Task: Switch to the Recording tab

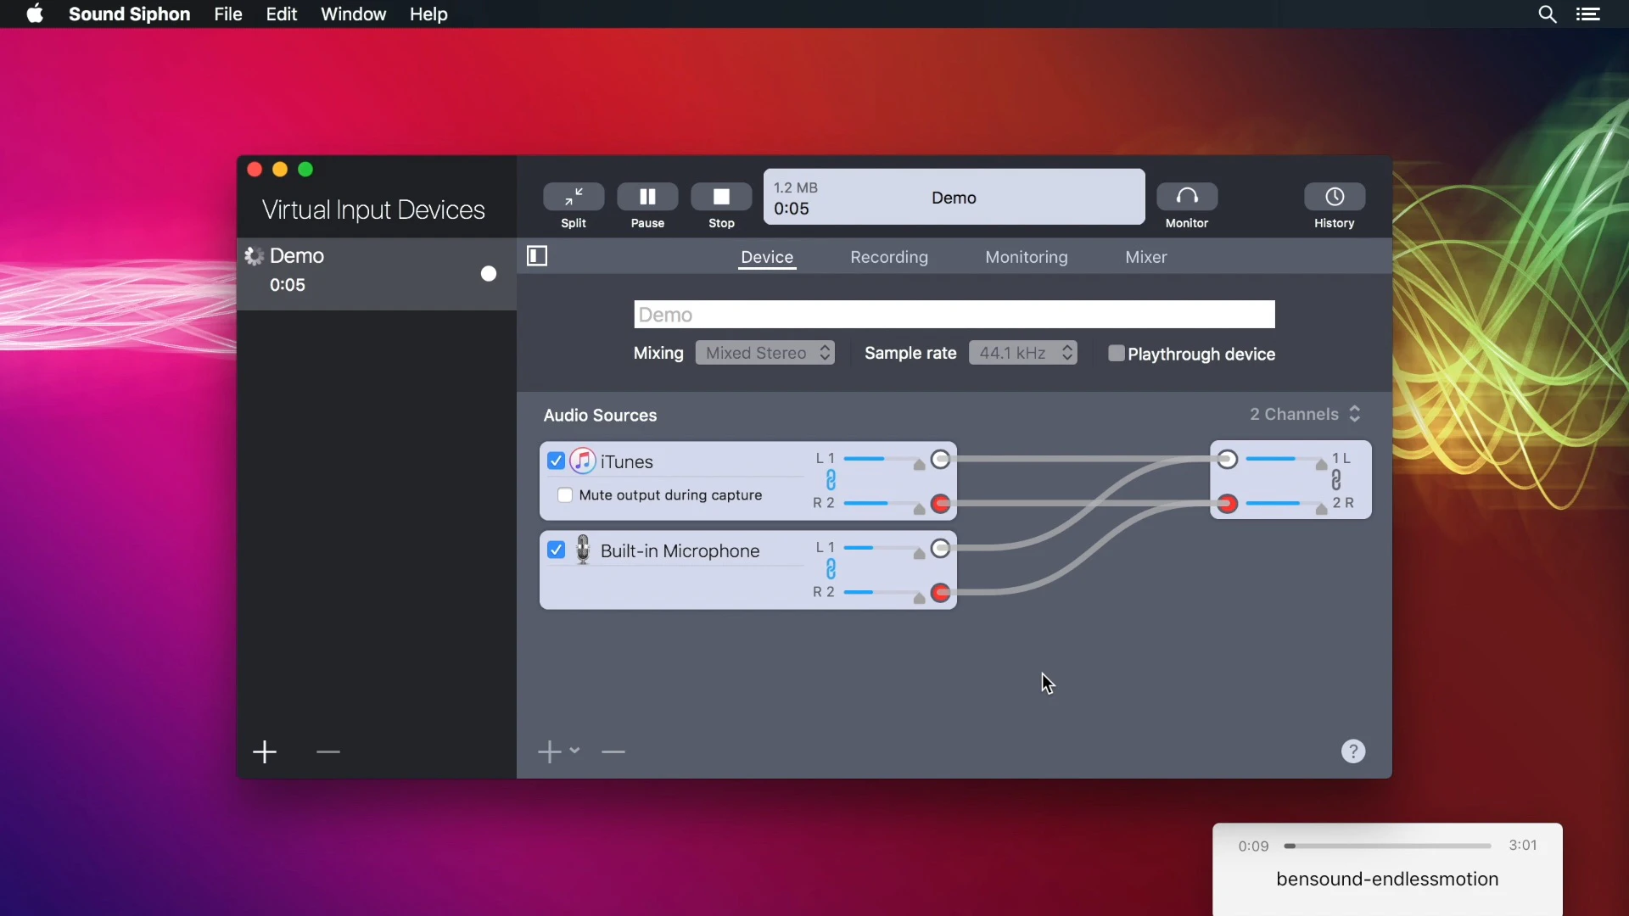Action: (889, 257)
